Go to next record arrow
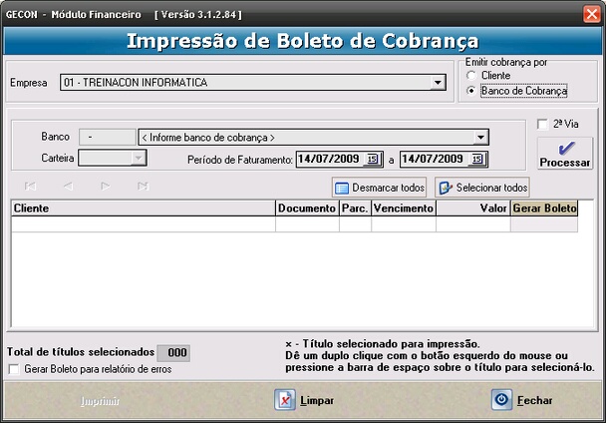 [x=105, y=187]
